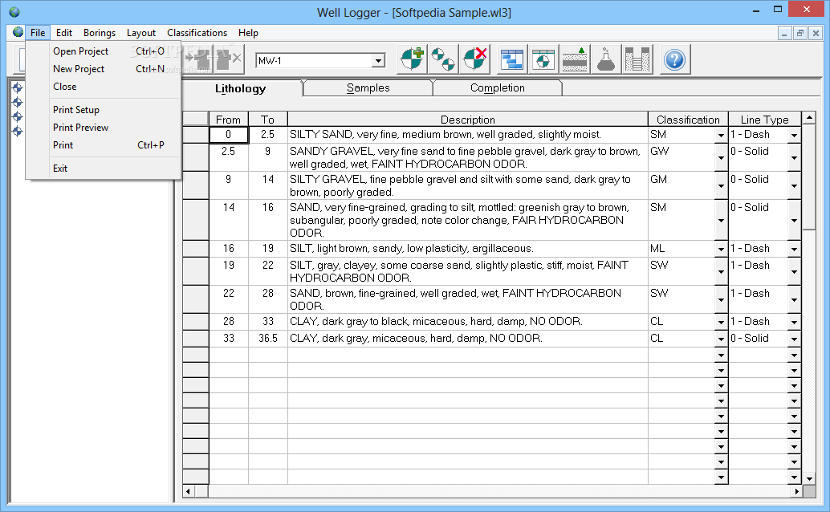This screenshot has height=512, width=830.
Task: Click the globe icon in the menu bar
Action: (x=18, y=32)
